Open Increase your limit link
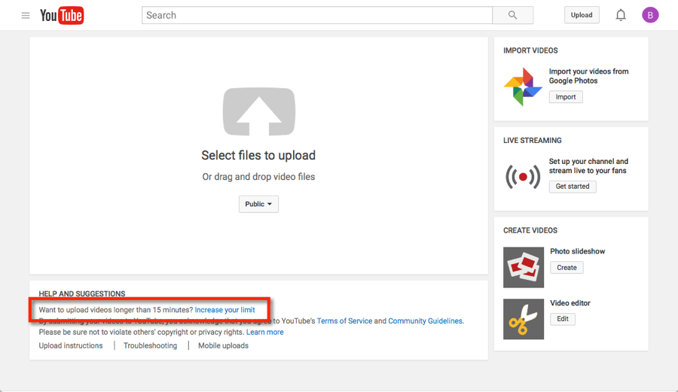The image size is (678, 392). click(224, 310)
